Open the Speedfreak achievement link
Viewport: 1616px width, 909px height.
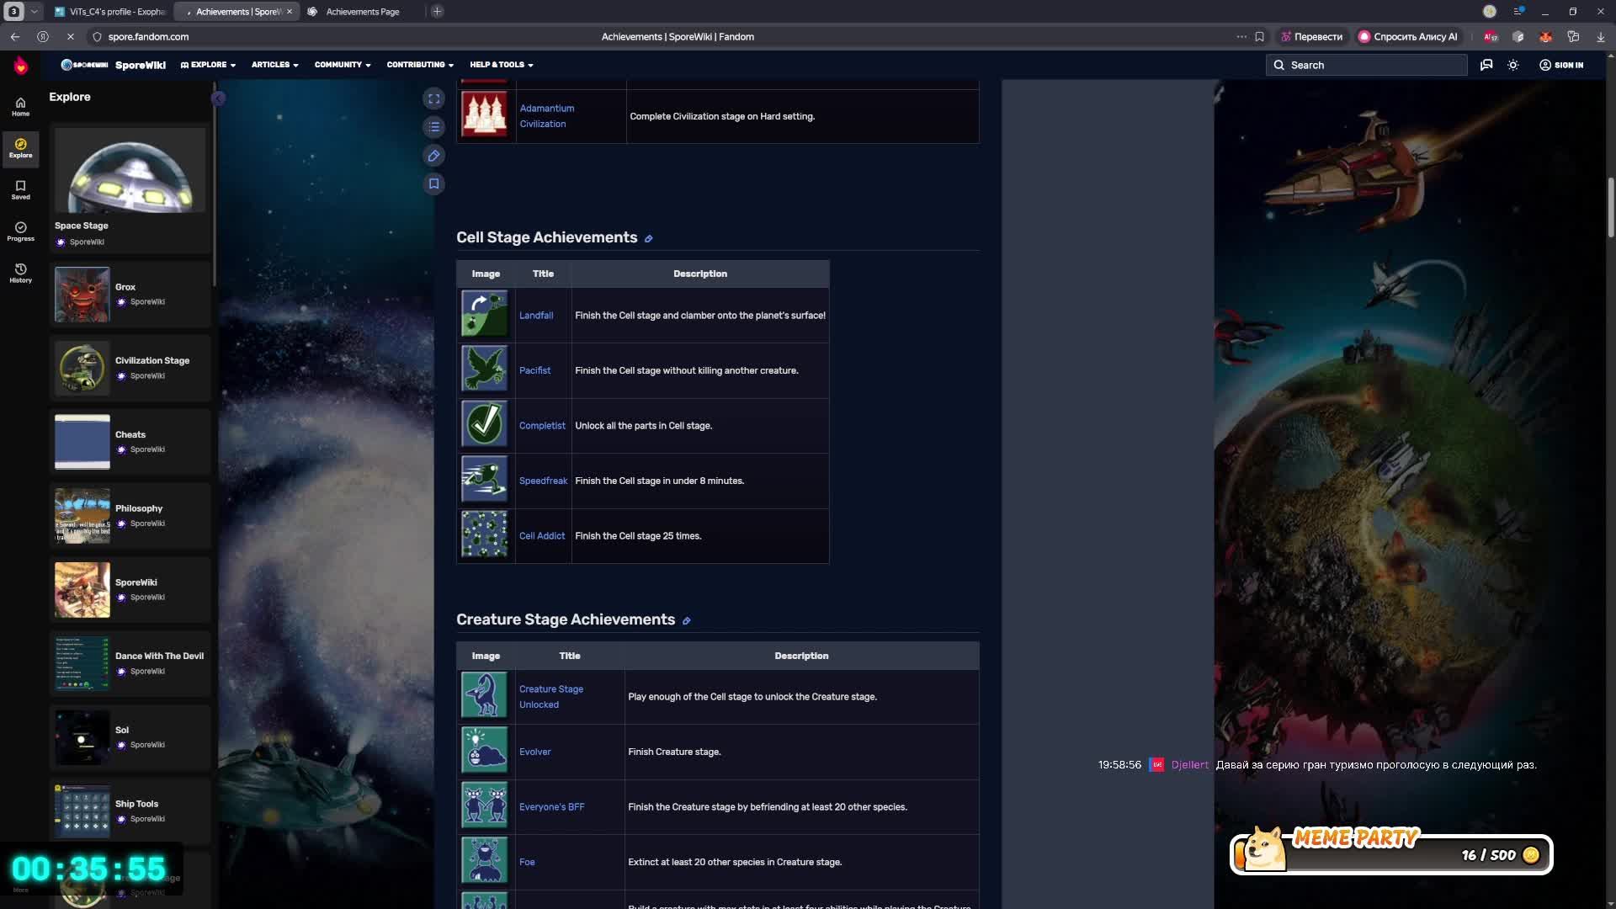point(543,481)
